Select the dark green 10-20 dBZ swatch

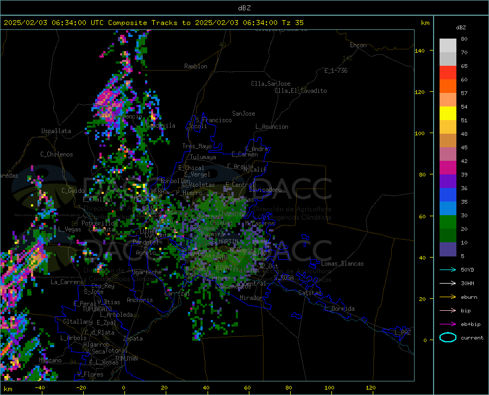coord(448,236)
